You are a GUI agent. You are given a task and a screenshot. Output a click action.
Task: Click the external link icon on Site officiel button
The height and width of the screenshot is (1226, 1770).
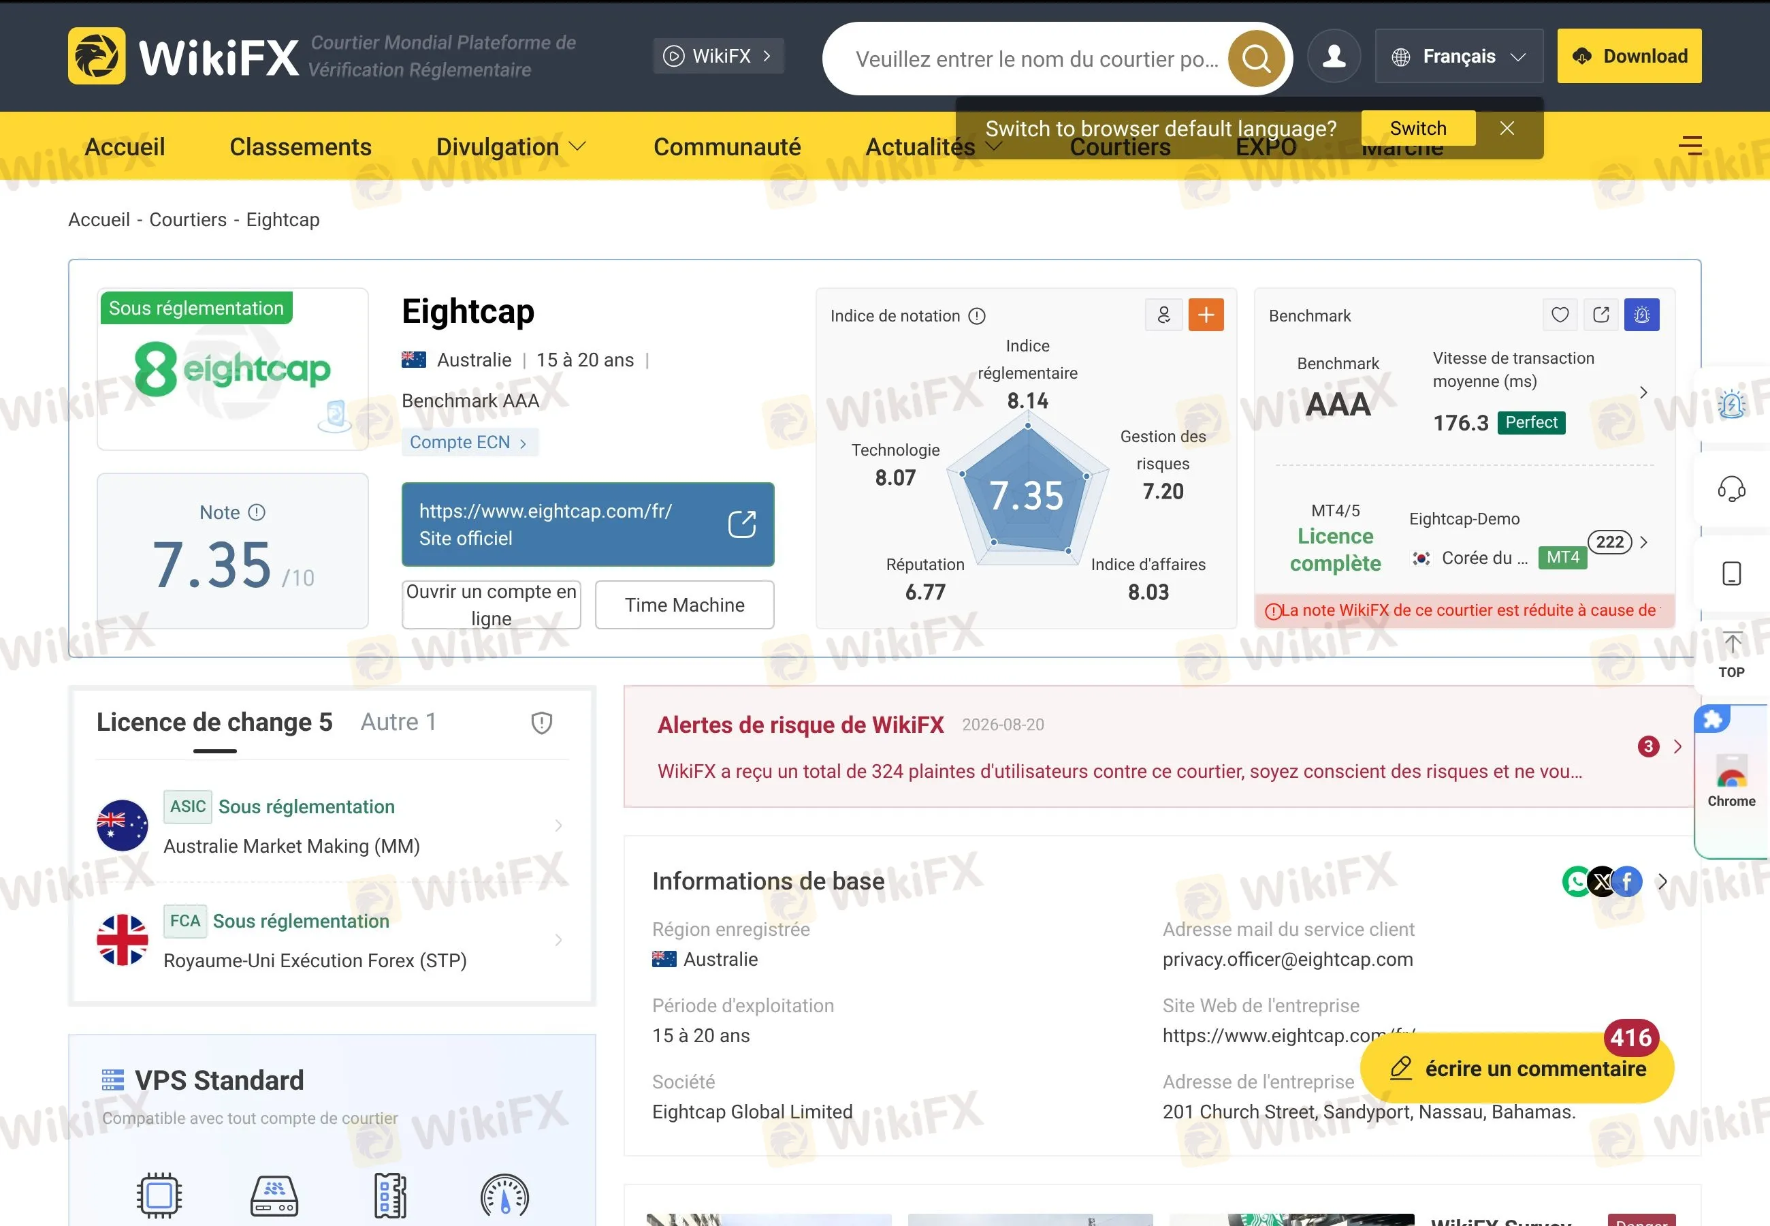pos(742,524)
